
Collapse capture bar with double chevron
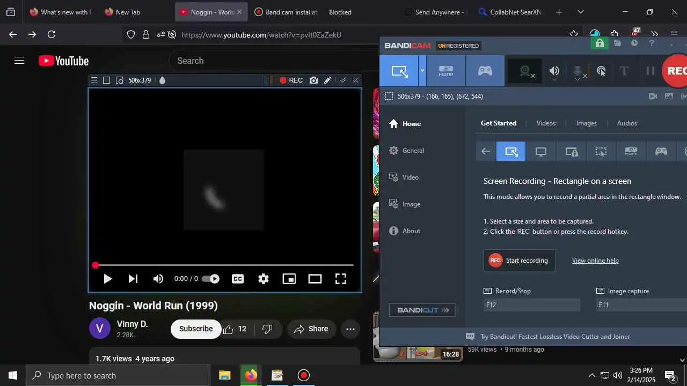click(x=342, y=80)
